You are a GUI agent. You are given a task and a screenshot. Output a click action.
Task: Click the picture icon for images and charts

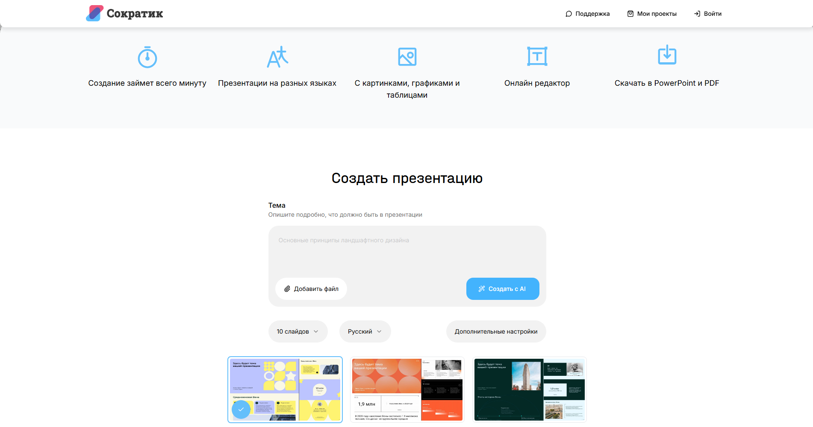[407, 57]
